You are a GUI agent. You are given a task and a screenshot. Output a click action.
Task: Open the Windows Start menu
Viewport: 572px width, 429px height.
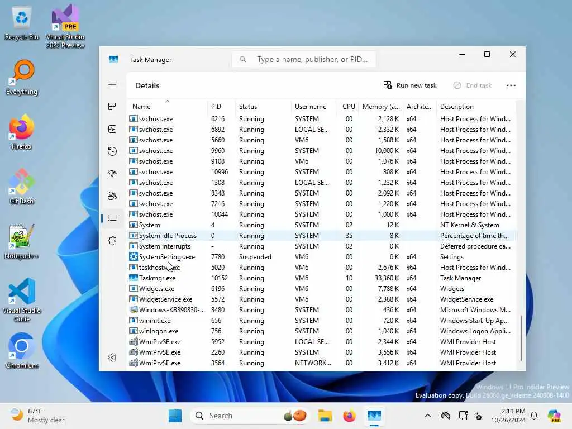pyautogui.click(x=175, y=416)
